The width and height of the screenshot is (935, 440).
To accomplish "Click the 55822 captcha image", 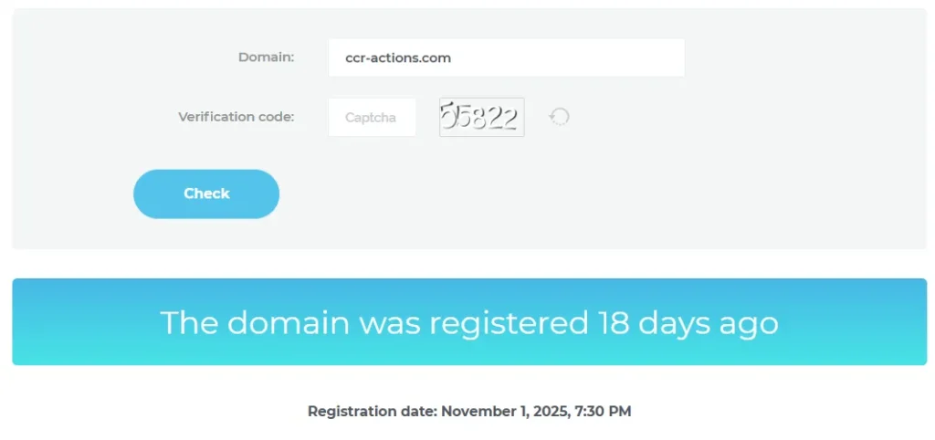I will coord(481,117).
